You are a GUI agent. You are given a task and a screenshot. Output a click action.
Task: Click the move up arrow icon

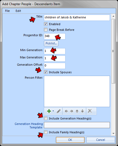click(77, 111)
